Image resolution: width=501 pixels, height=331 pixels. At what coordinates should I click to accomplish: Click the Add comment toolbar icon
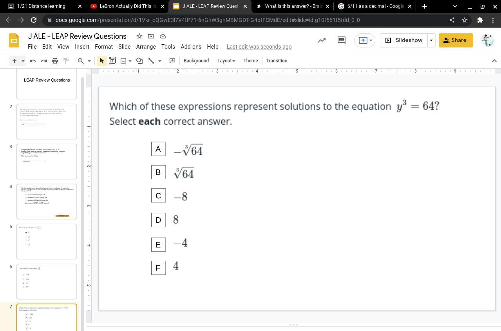(x=172, y=61)
